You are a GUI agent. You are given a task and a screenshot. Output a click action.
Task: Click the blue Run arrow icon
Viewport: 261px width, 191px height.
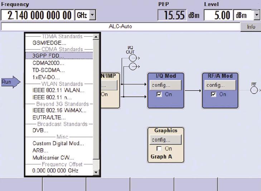[x=10, y=82]
